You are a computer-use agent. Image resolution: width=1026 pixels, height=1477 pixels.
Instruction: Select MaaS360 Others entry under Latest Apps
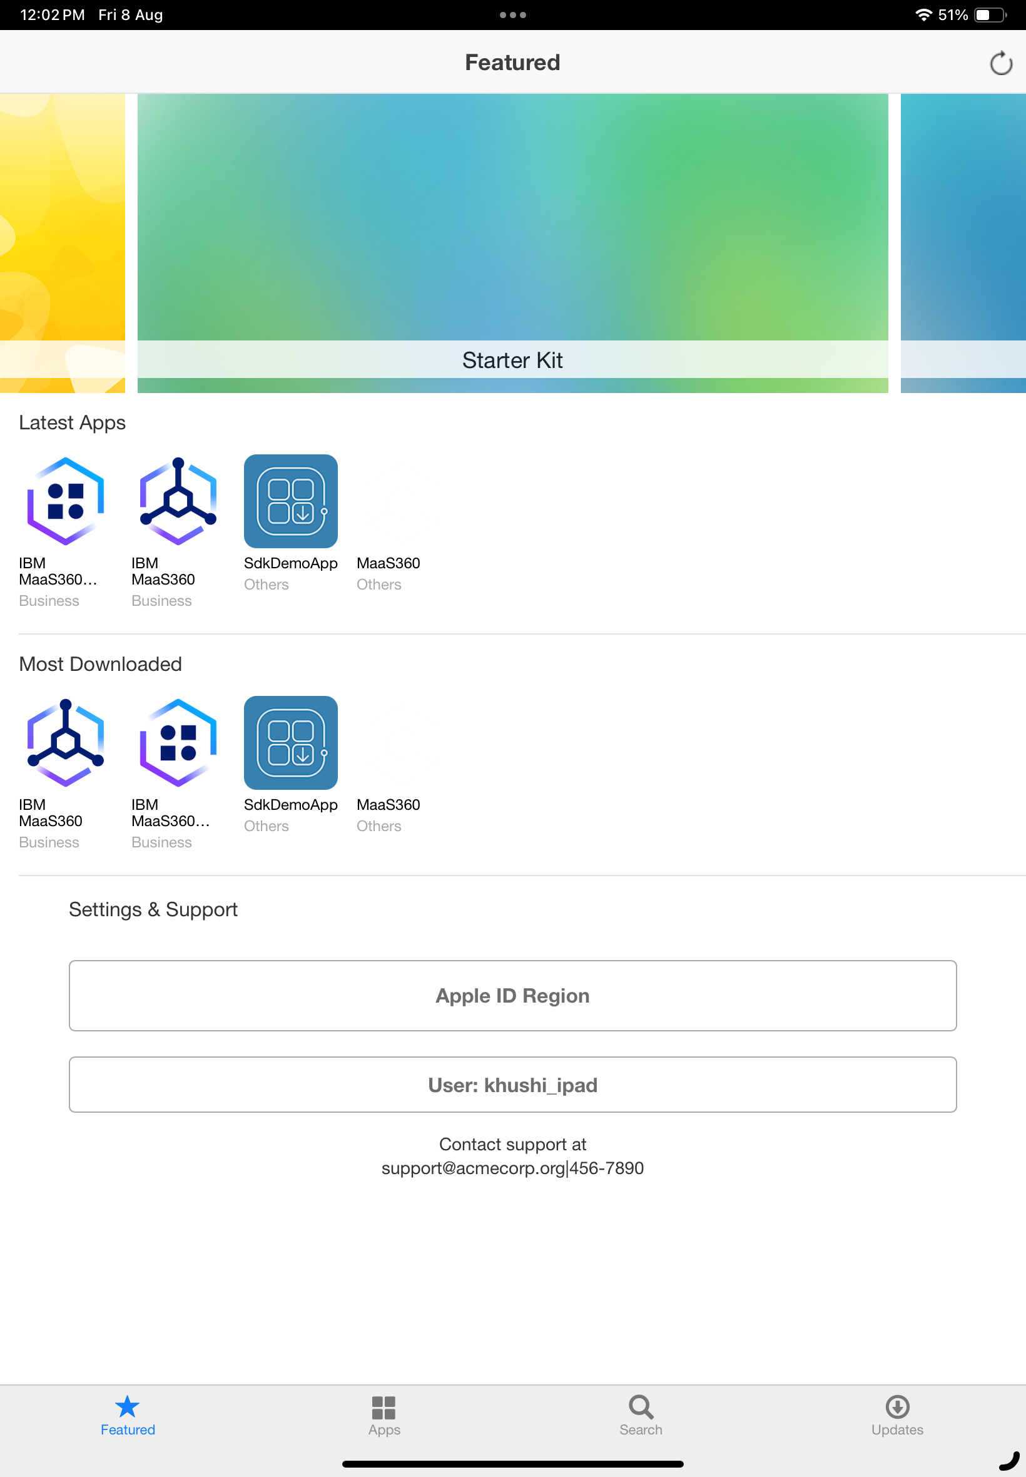point(389,573)
